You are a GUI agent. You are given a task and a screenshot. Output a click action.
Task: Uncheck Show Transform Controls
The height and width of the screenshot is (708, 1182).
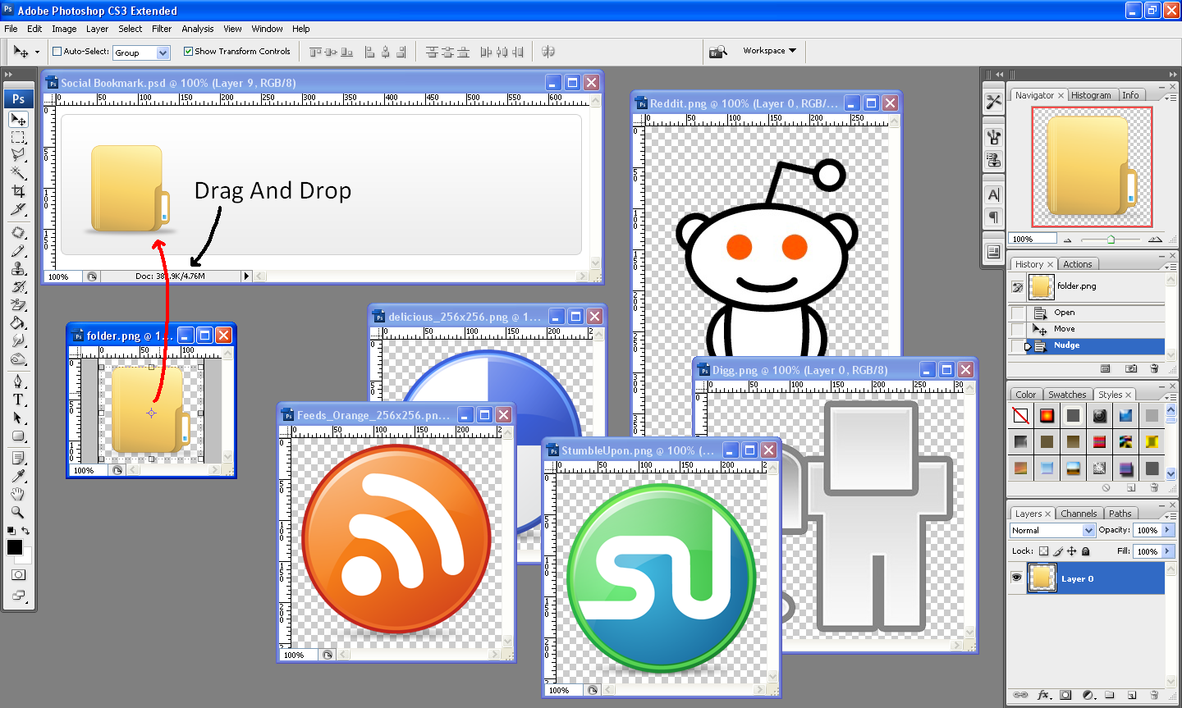[x=189, y=52]
